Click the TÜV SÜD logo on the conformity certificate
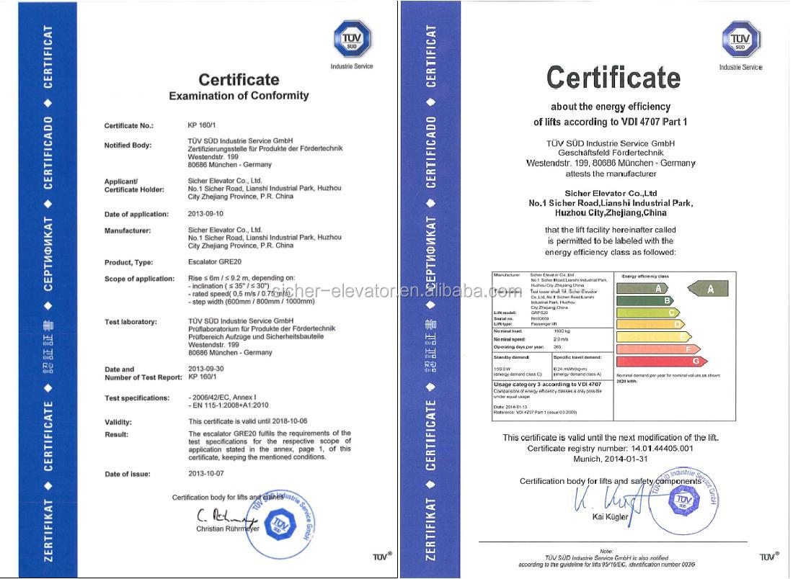 (x=352, y=39)
